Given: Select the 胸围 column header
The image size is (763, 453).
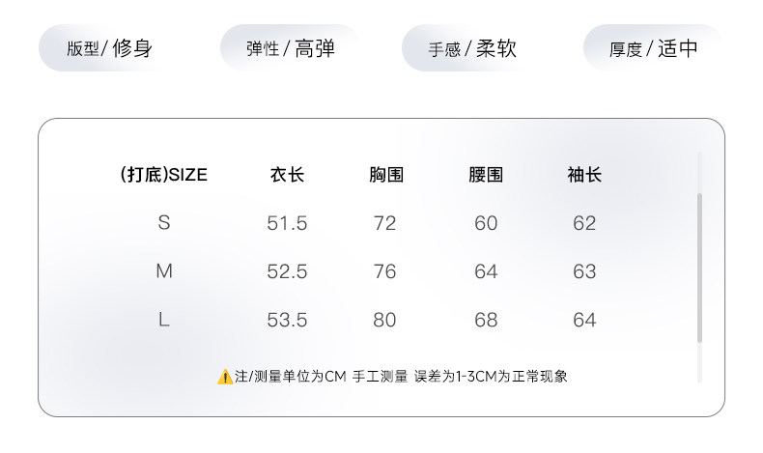Looking at the screenshot, I should (385, 175).
